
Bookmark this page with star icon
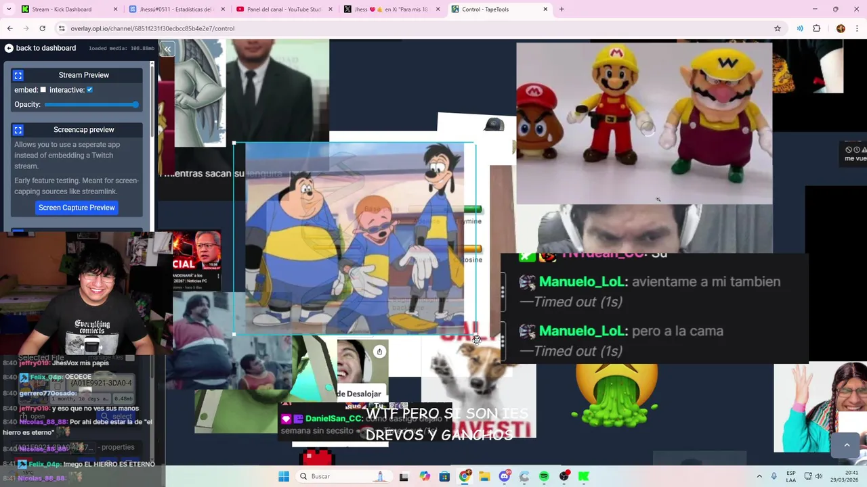click(778, 28)
